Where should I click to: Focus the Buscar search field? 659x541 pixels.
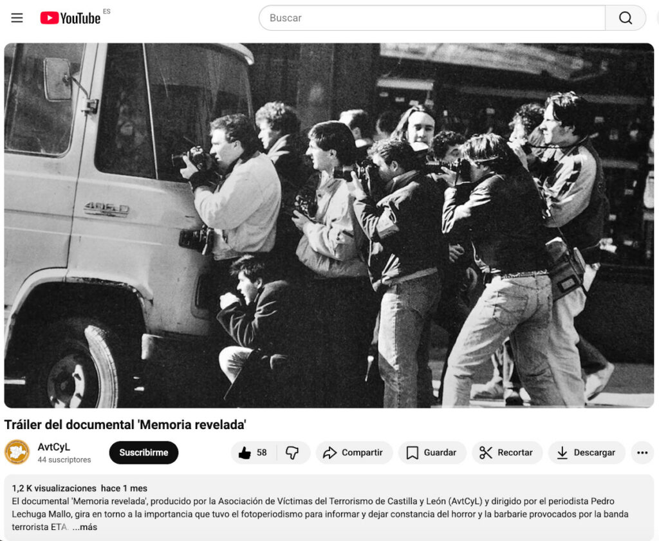432,17
